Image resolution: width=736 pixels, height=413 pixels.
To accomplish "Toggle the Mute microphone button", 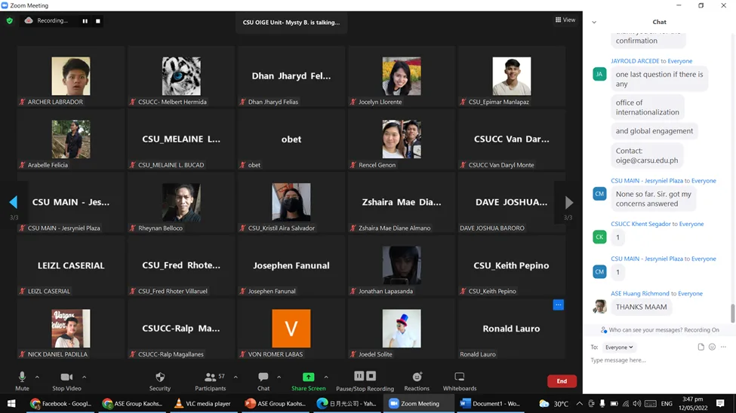I will (x=22, y=377).
